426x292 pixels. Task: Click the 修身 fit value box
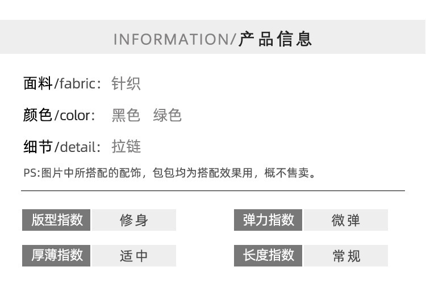coord(134,220)
